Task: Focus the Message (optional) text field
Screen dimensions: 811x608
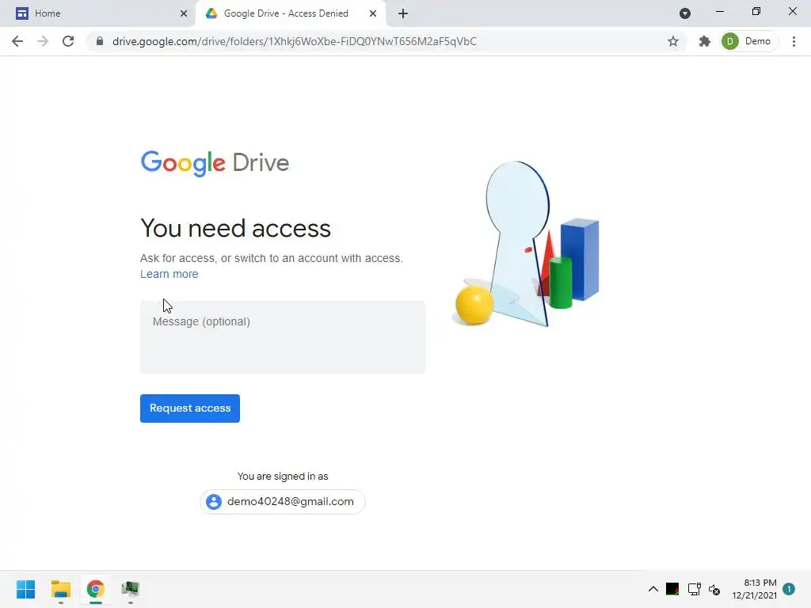Action: pos(283,337)
